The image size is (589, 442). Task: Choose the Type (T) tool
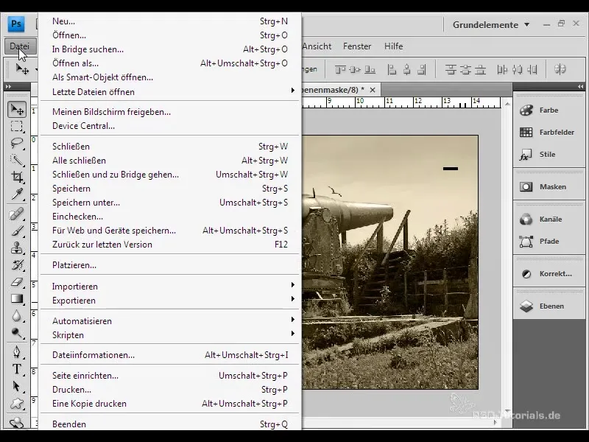pyautogui.click(x=17, y=368)
